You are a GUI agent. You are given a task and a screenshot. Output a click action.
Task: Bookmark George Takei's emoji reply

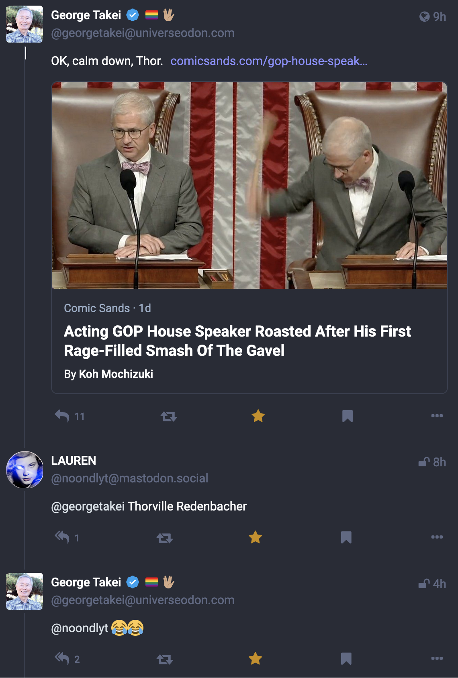(346, 658)
